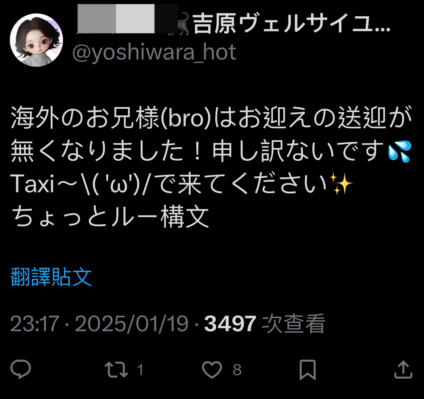
Task: Select the post text line starting Taxi
Action: [x=182, y=184]
